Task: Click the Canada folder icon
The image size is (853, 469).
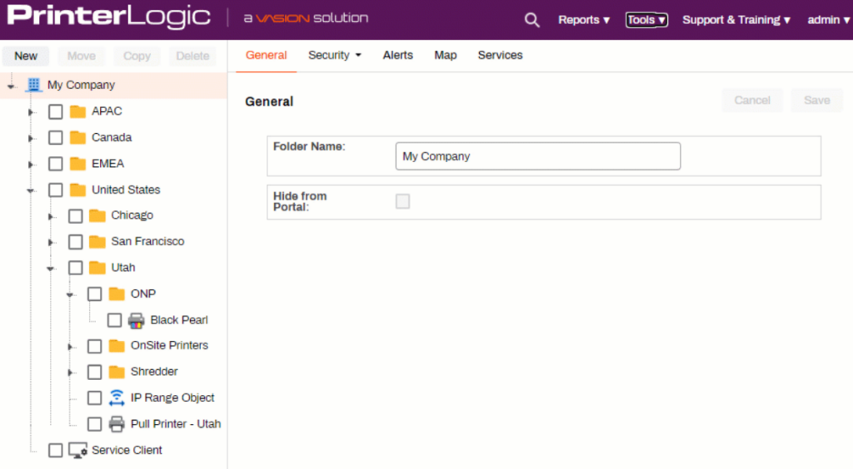Action: (77, 137)
